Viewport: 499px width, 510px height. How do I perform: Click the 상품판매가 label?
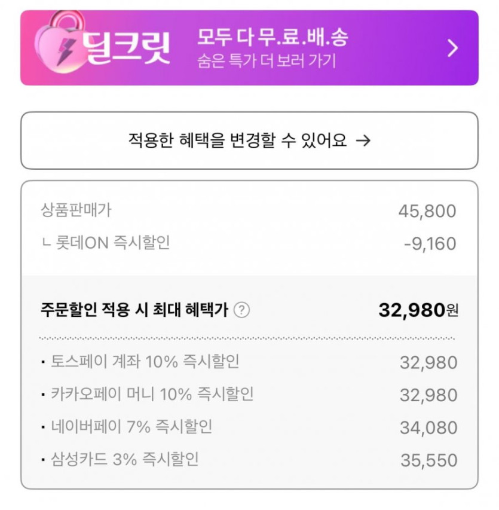pyautogui.click(x=76, y=210)
